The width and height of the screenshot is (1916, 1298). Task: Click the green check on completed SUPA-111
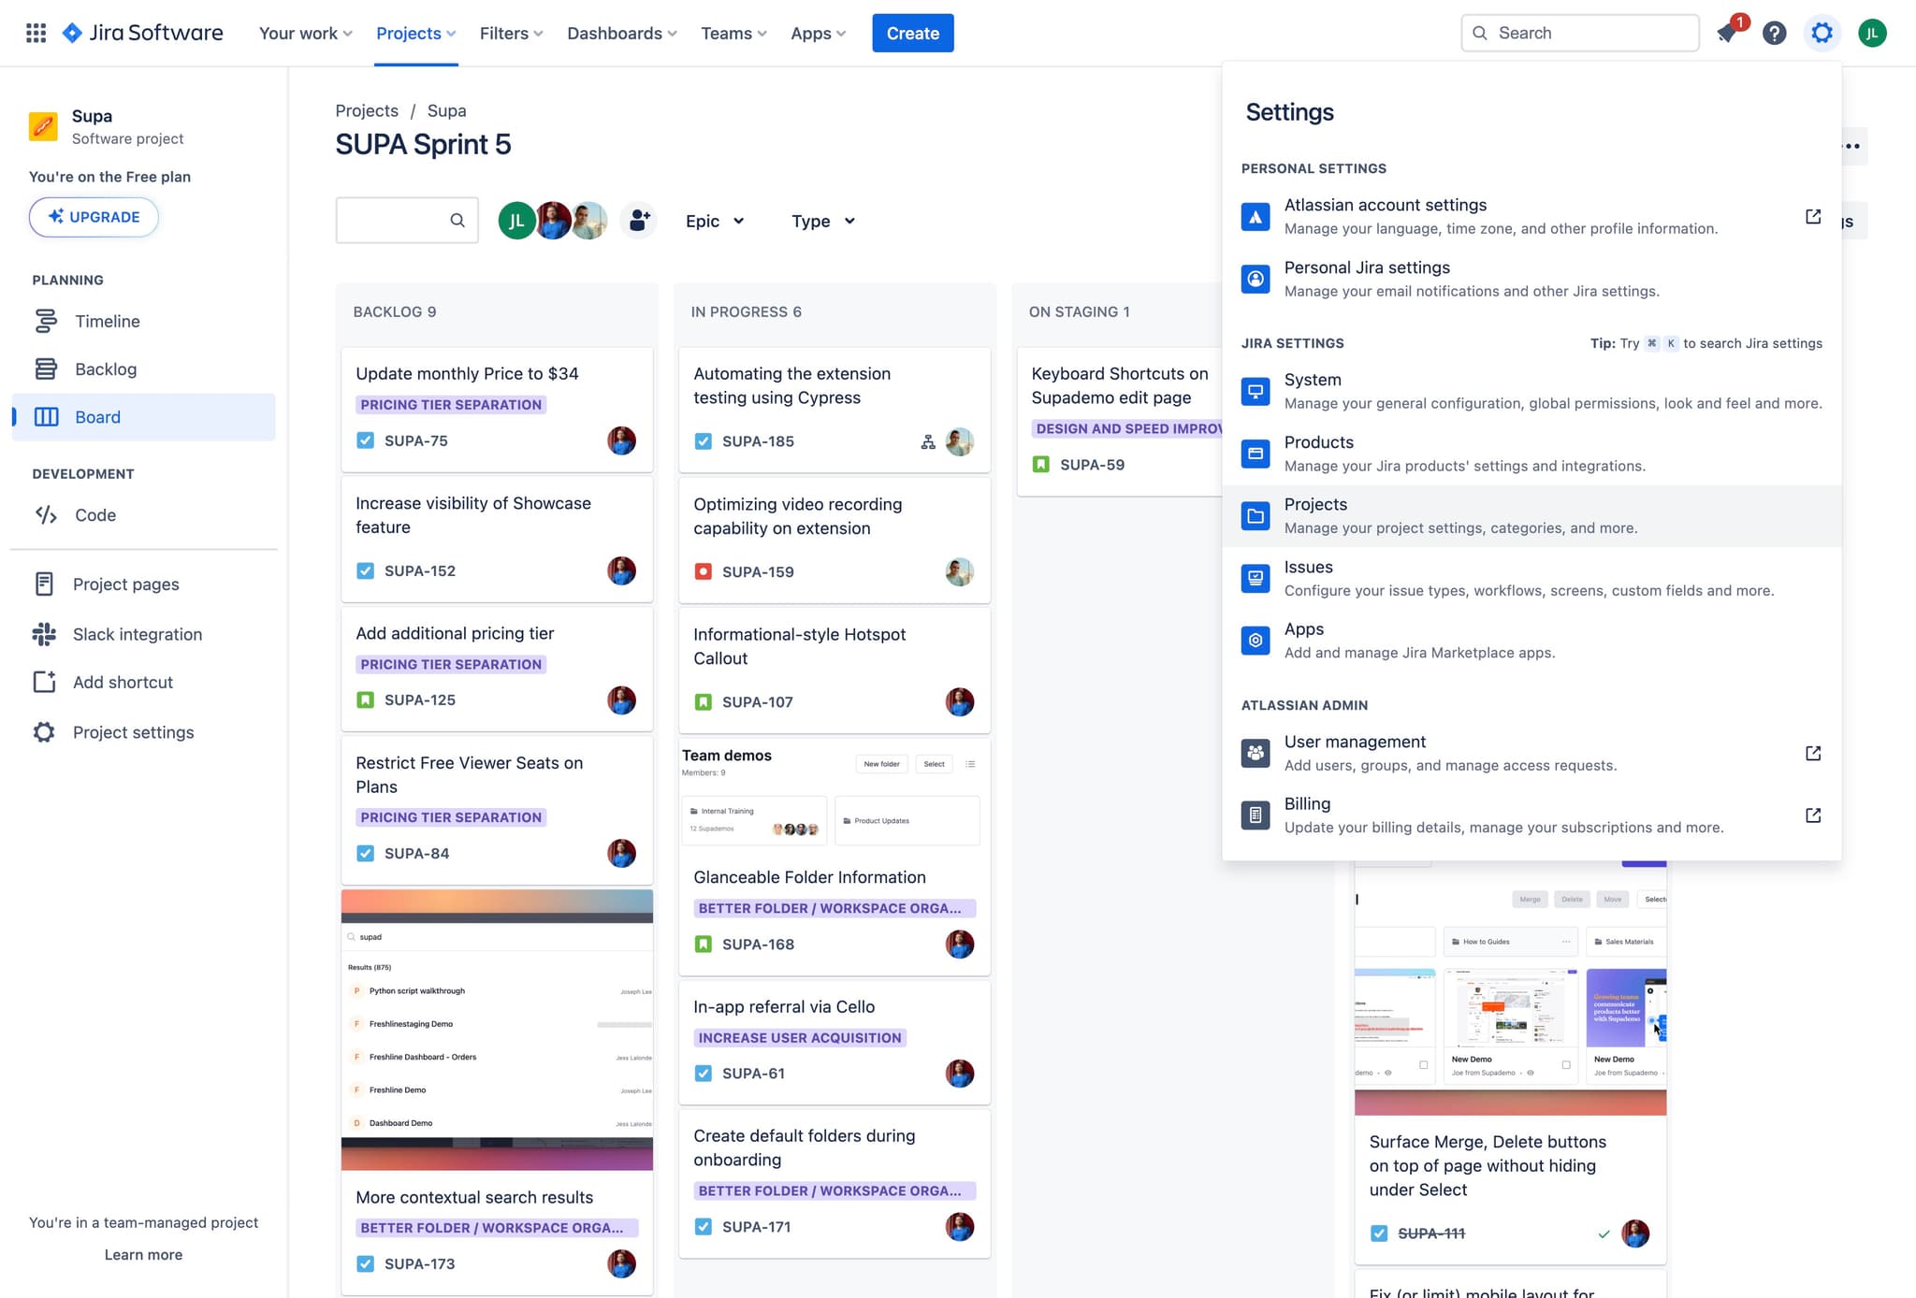tap(1605, 1233)
